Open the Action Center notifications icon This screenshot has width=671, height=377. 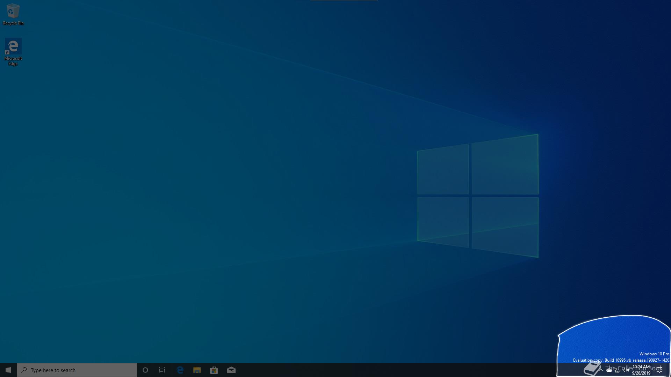pos(659,370)
